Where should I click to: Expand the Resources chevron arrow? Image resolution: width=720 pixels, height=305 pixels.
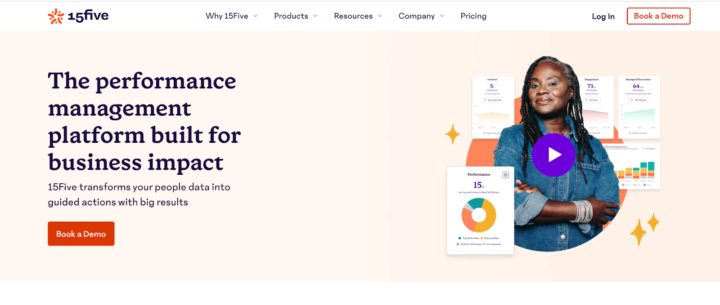380,16
